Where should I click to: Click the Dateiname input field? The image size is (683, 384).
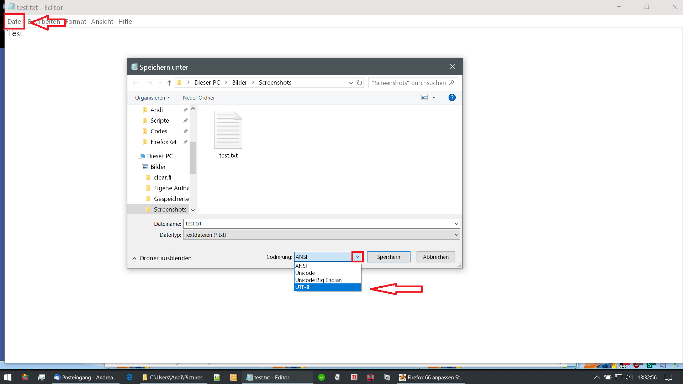point(318,224)
